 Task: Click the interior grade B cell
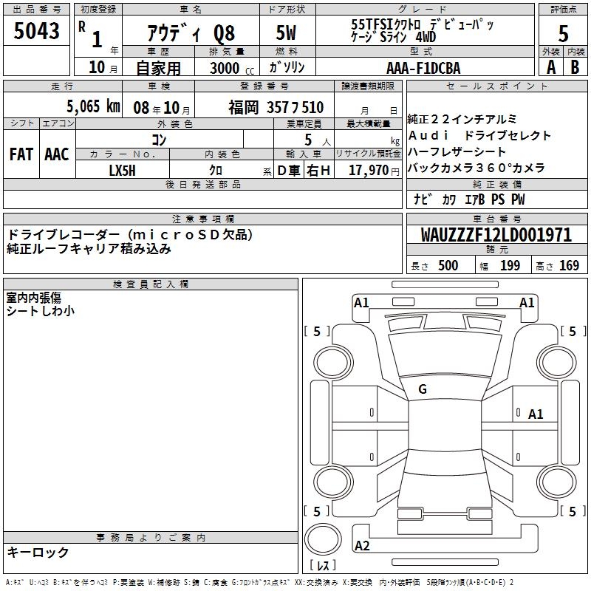click(x=575, y=67)
